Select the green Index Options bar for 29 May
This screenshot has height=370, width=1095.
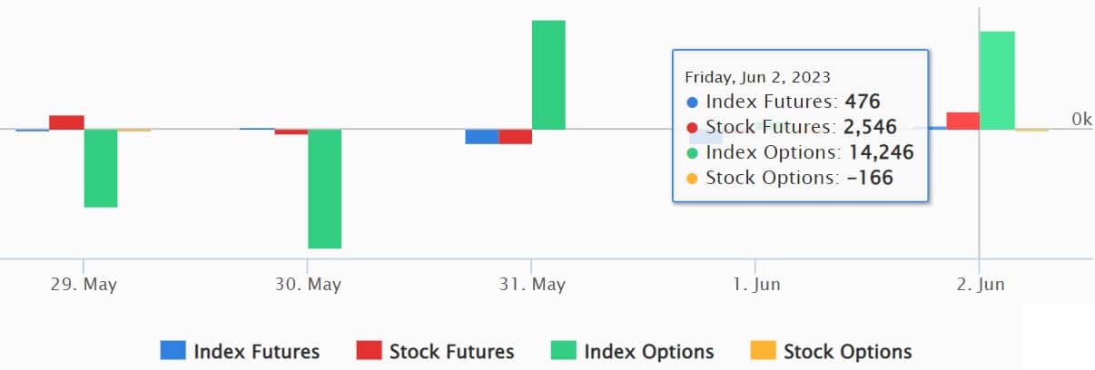pyautogui.click(x=101, y=168)
